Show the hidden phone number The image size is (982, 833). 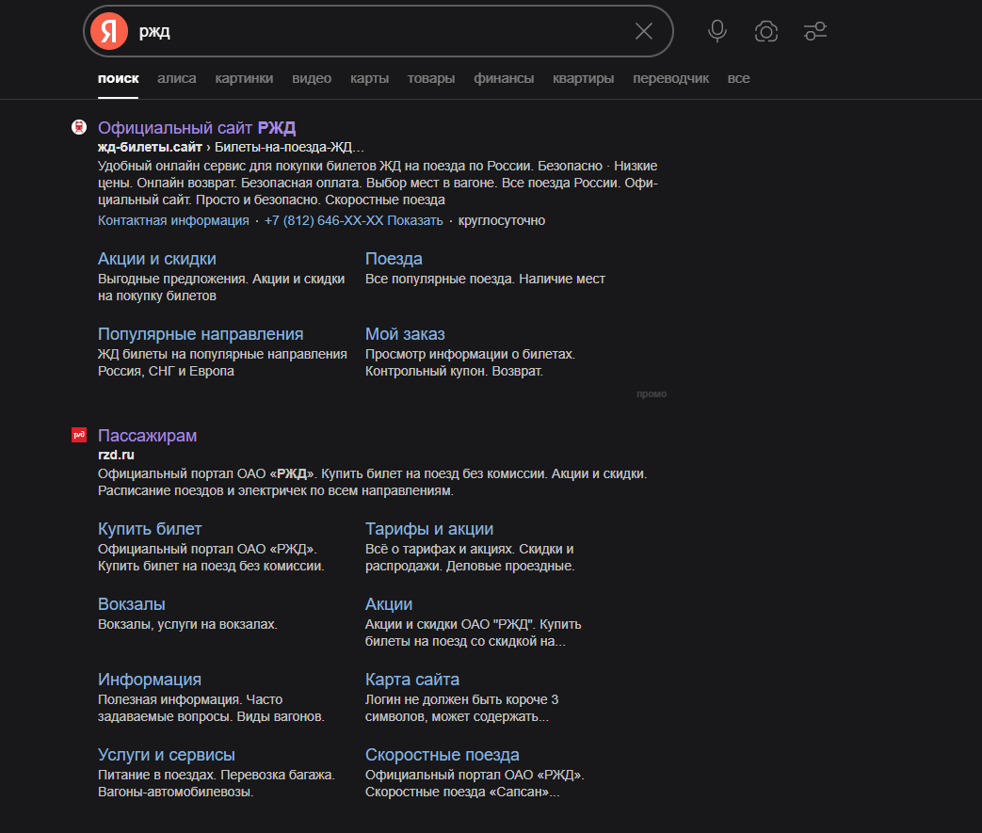(417, 220)
